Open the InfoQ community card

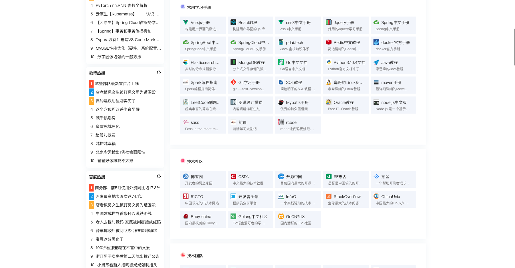(298, 199)
